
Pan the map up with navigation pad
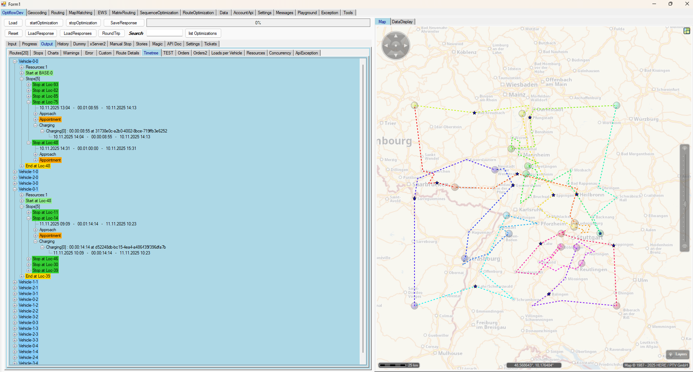[396, 36]
